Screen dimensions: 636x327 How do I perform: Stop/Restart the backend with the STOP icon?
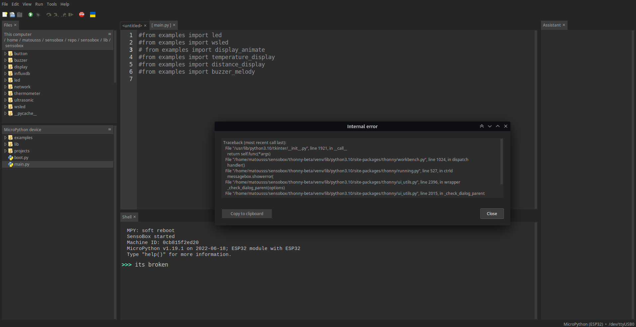(82, 15)
